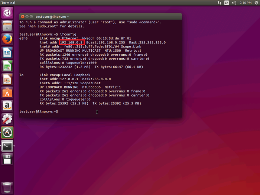Maximize the terminal window
The width and height of the screenshot is (260, 195).
coord(31,17)
